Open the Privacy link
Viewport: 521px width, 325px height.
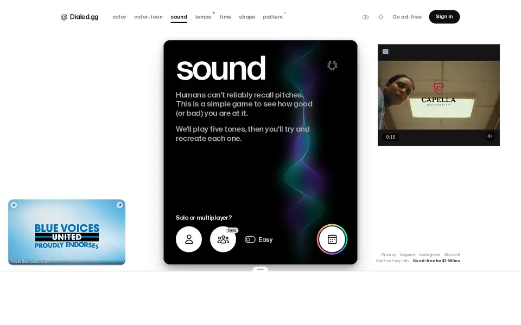click(389, 255)
